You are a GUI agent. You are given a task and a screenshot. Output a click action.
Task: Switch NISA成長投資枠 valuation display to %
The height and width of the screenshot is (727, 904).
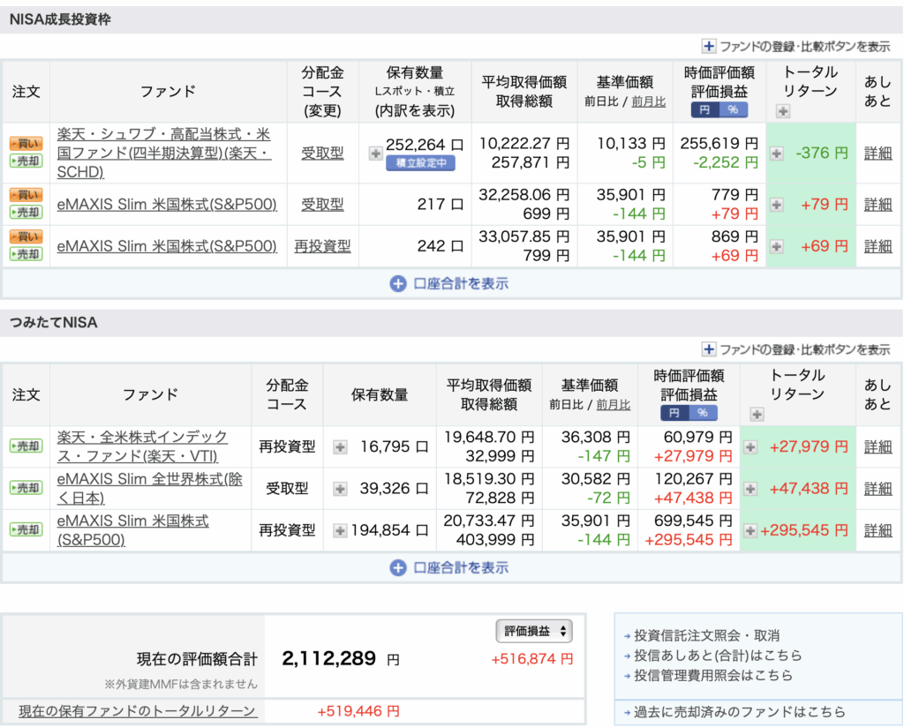click(x=732, y=110)
